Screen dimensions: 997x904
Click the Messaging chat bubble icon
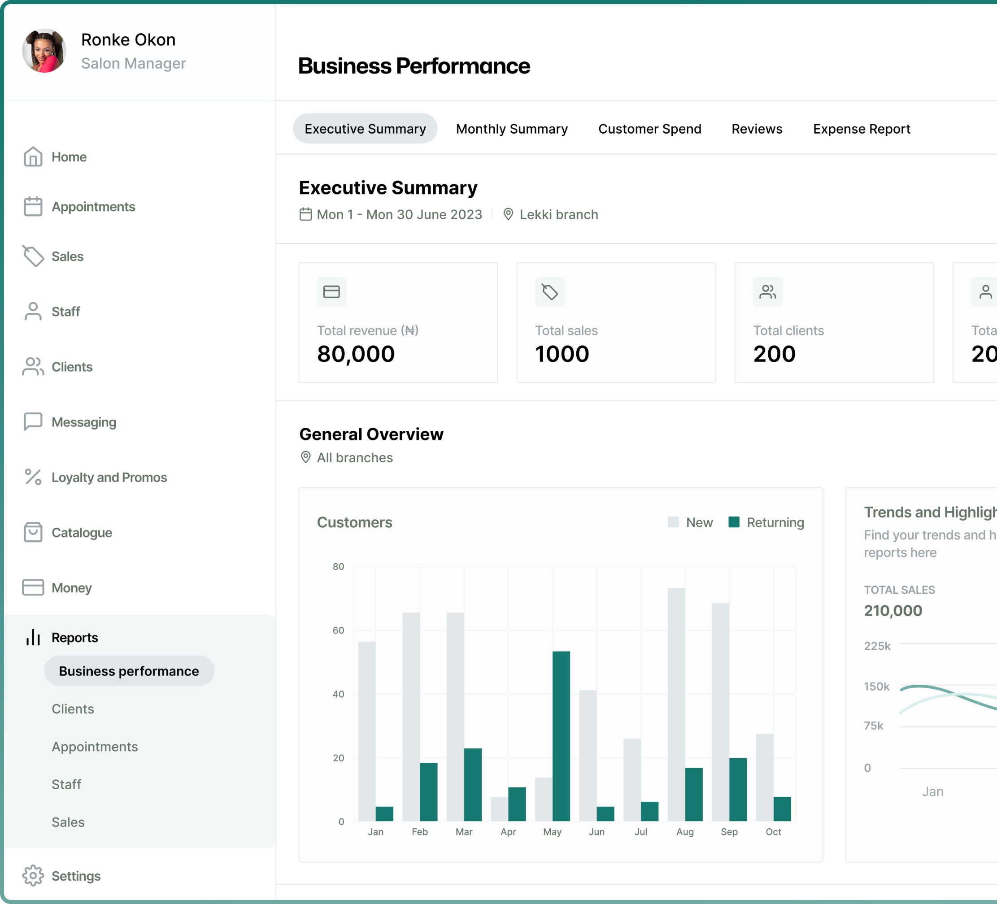(x=33, y=422)
